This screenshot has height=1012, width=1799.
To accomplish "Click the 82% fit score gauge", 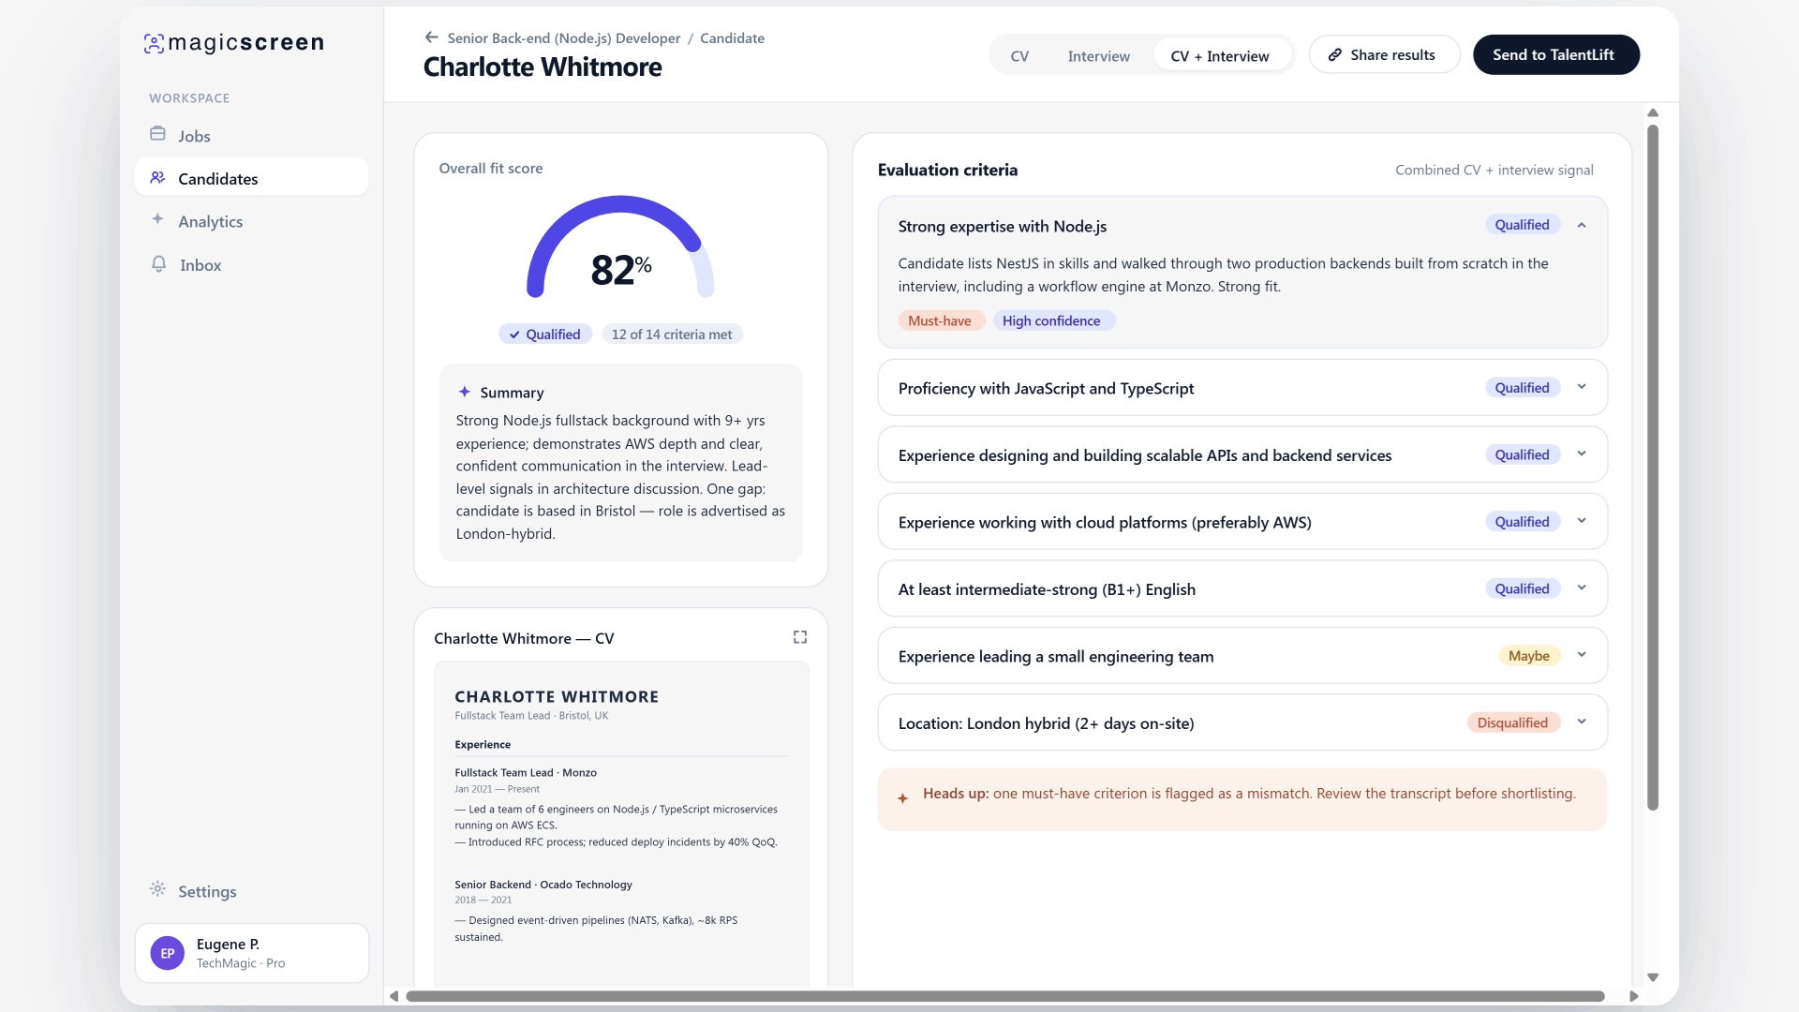I will pyautogui.click(x=620, y=248).
